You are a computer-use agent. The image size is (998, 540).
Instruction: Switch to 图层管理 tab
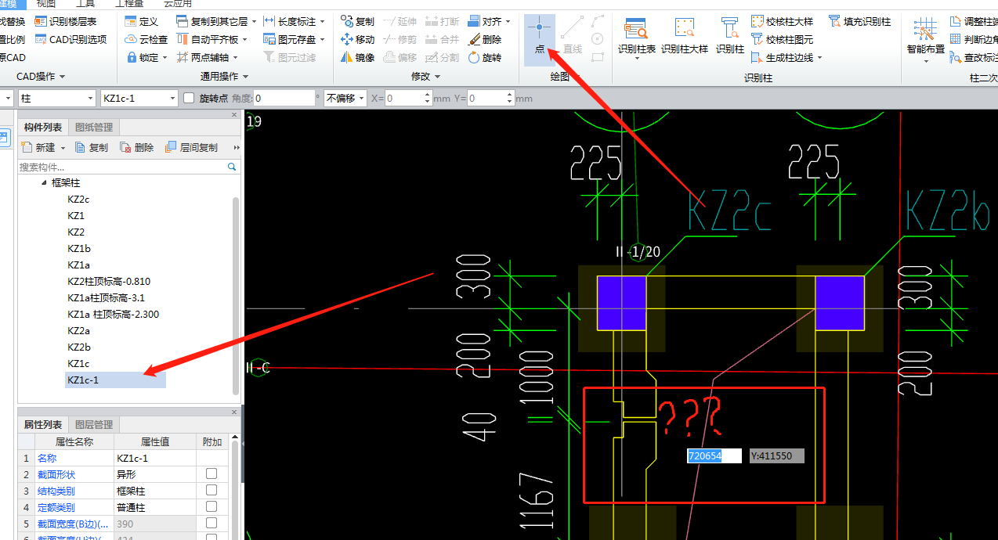point(94,424)
